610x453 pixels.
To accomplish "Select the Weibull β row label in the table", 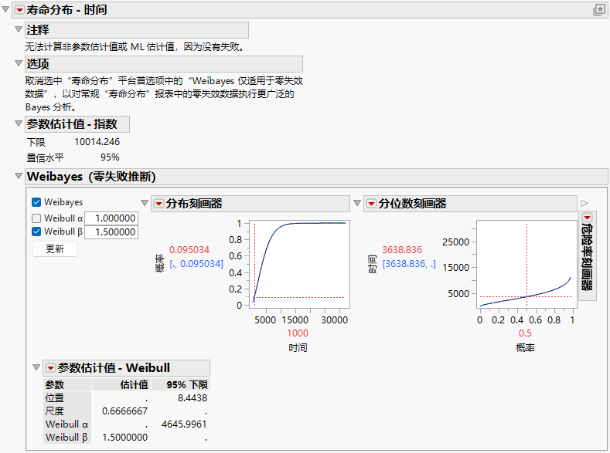I will (66, 438).
